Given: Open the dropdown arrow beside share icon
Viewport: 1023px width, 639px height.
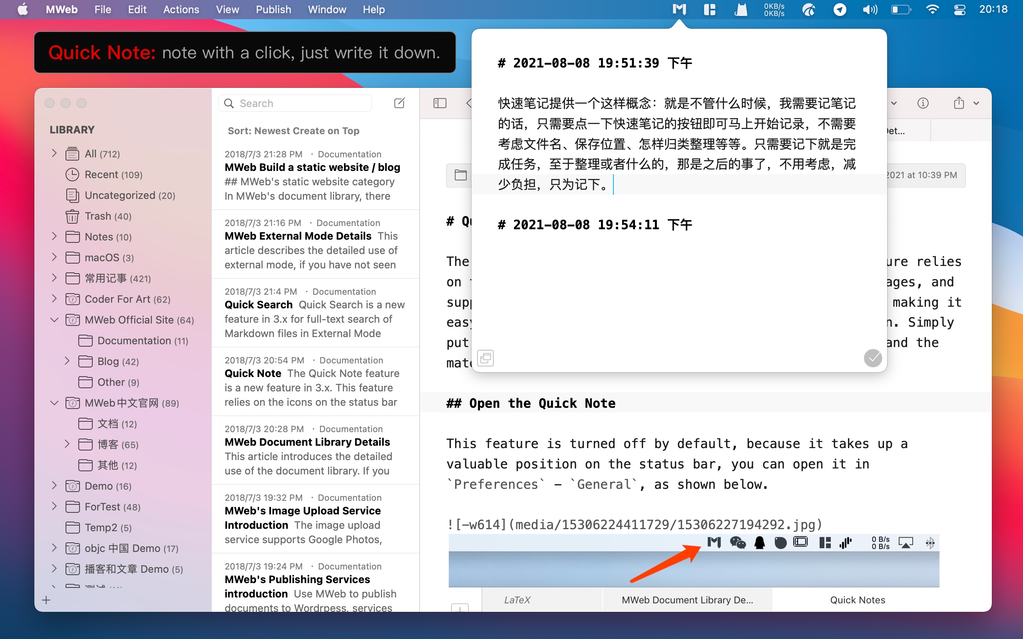Looking at the screenshot, I should (976, 103).
